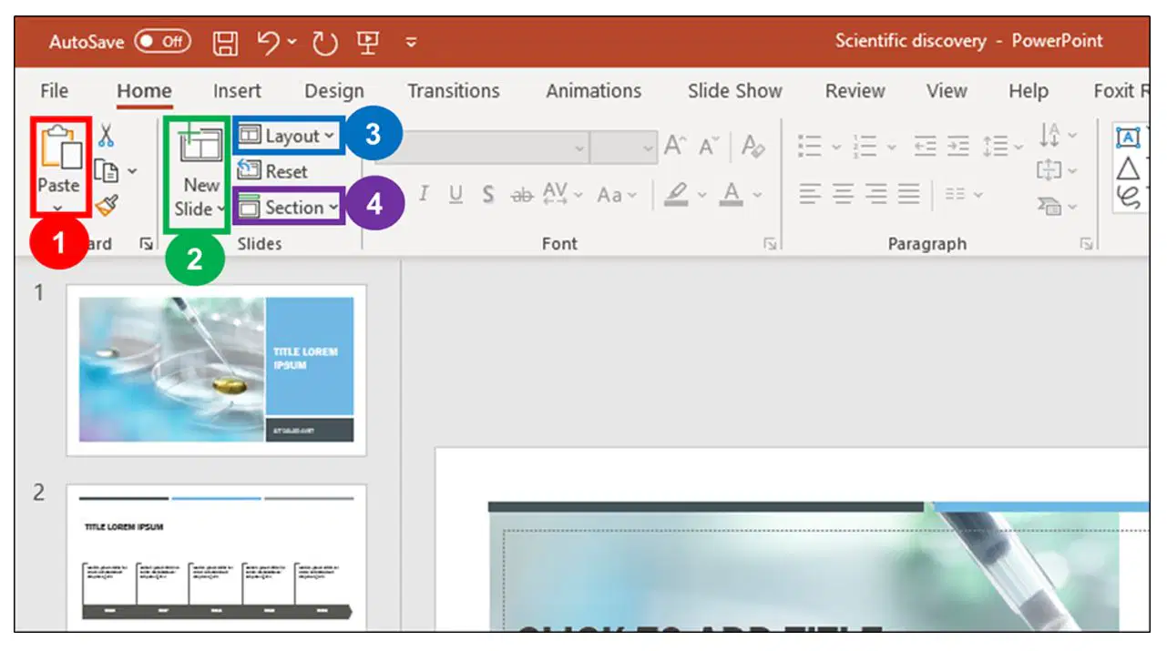The height and width of the screenshot is (651, 1167).
Task: Select slide 2 thumbnail
Action: (x=216, y=557)
